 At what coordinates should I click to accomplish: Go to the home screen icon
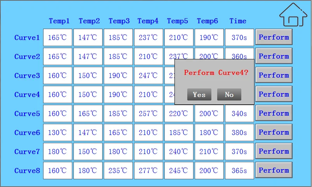coord(293,15)
